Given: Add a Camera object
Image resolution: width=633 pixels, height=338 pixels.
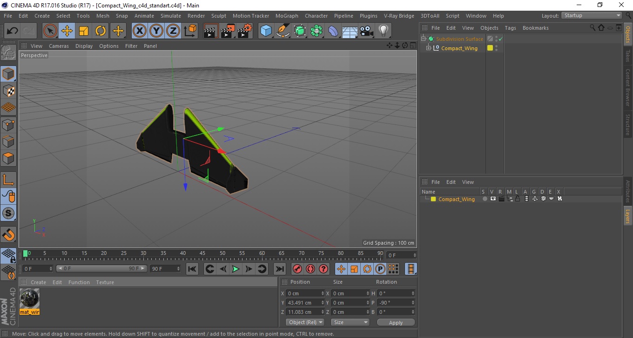Looking at the screenshot, I should click(367, 31).
